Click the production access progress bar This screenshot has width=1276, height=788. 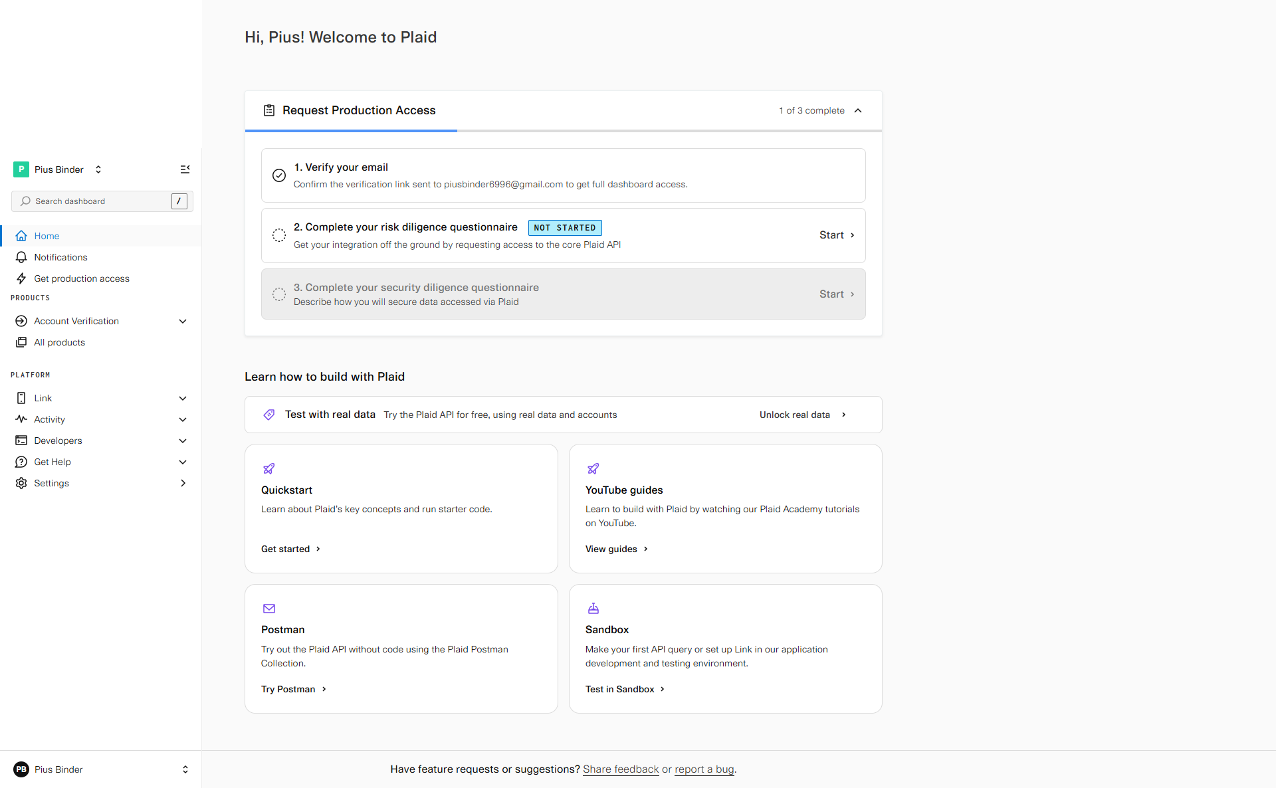[x=564, y=131]
